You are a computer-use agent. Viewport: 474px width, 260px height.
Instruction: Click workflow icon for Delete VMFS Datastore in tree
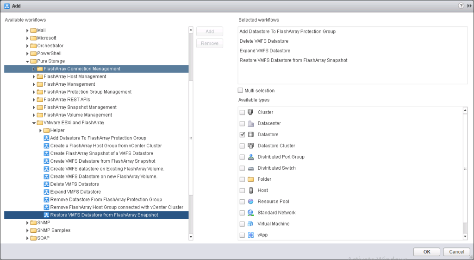coord(46,184)
